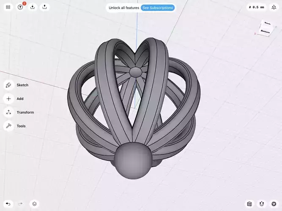
Task: Click the Tools hammer icon
Action: 8,126
